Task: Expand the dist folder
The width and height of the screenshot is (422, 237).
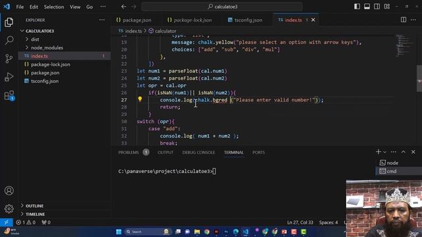Action: tap(64, 39)
